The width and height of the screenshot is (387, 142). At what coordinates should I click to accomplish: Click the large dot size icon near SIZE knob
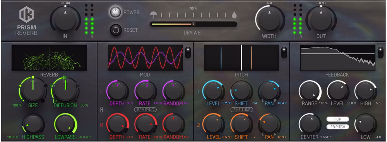click(x=43, y=100)
